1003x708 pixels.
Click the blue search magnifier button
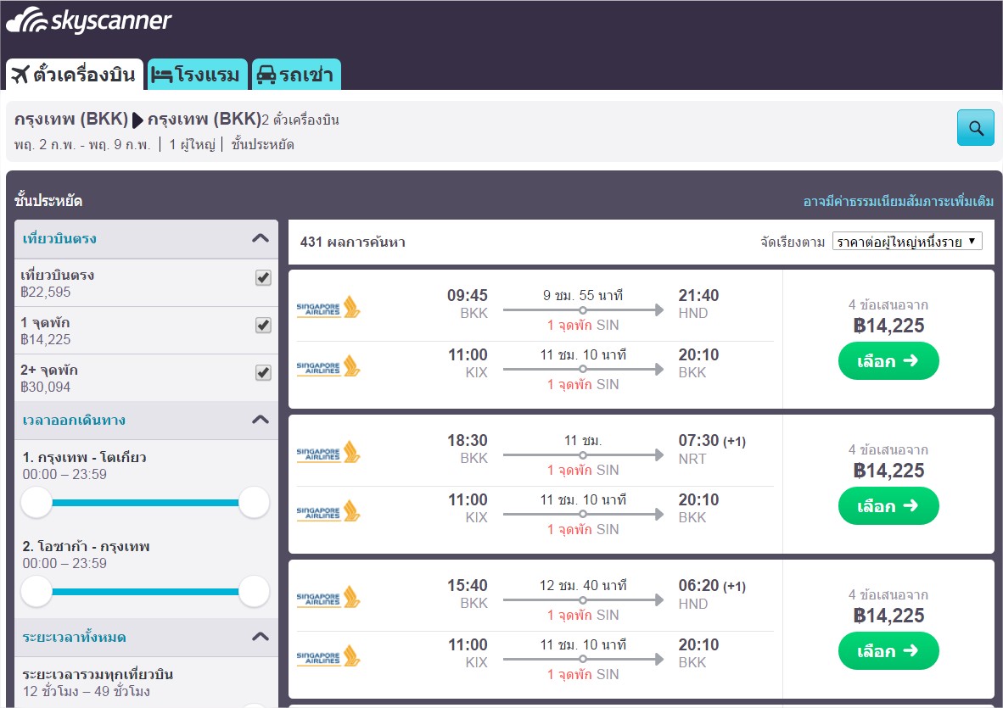pos(976,128)
